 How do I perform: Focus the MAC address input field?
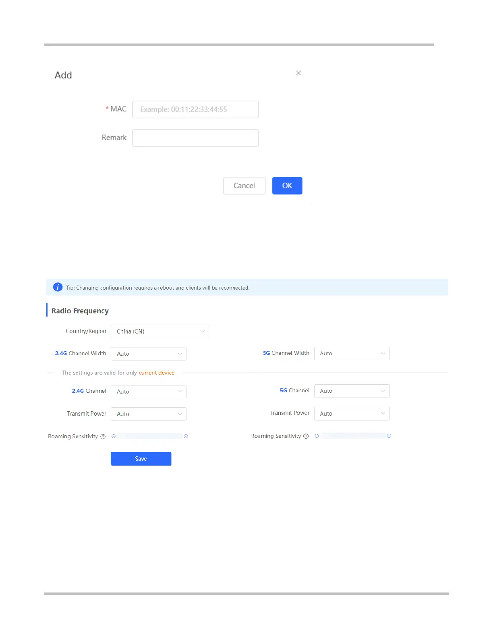point(195,110)
